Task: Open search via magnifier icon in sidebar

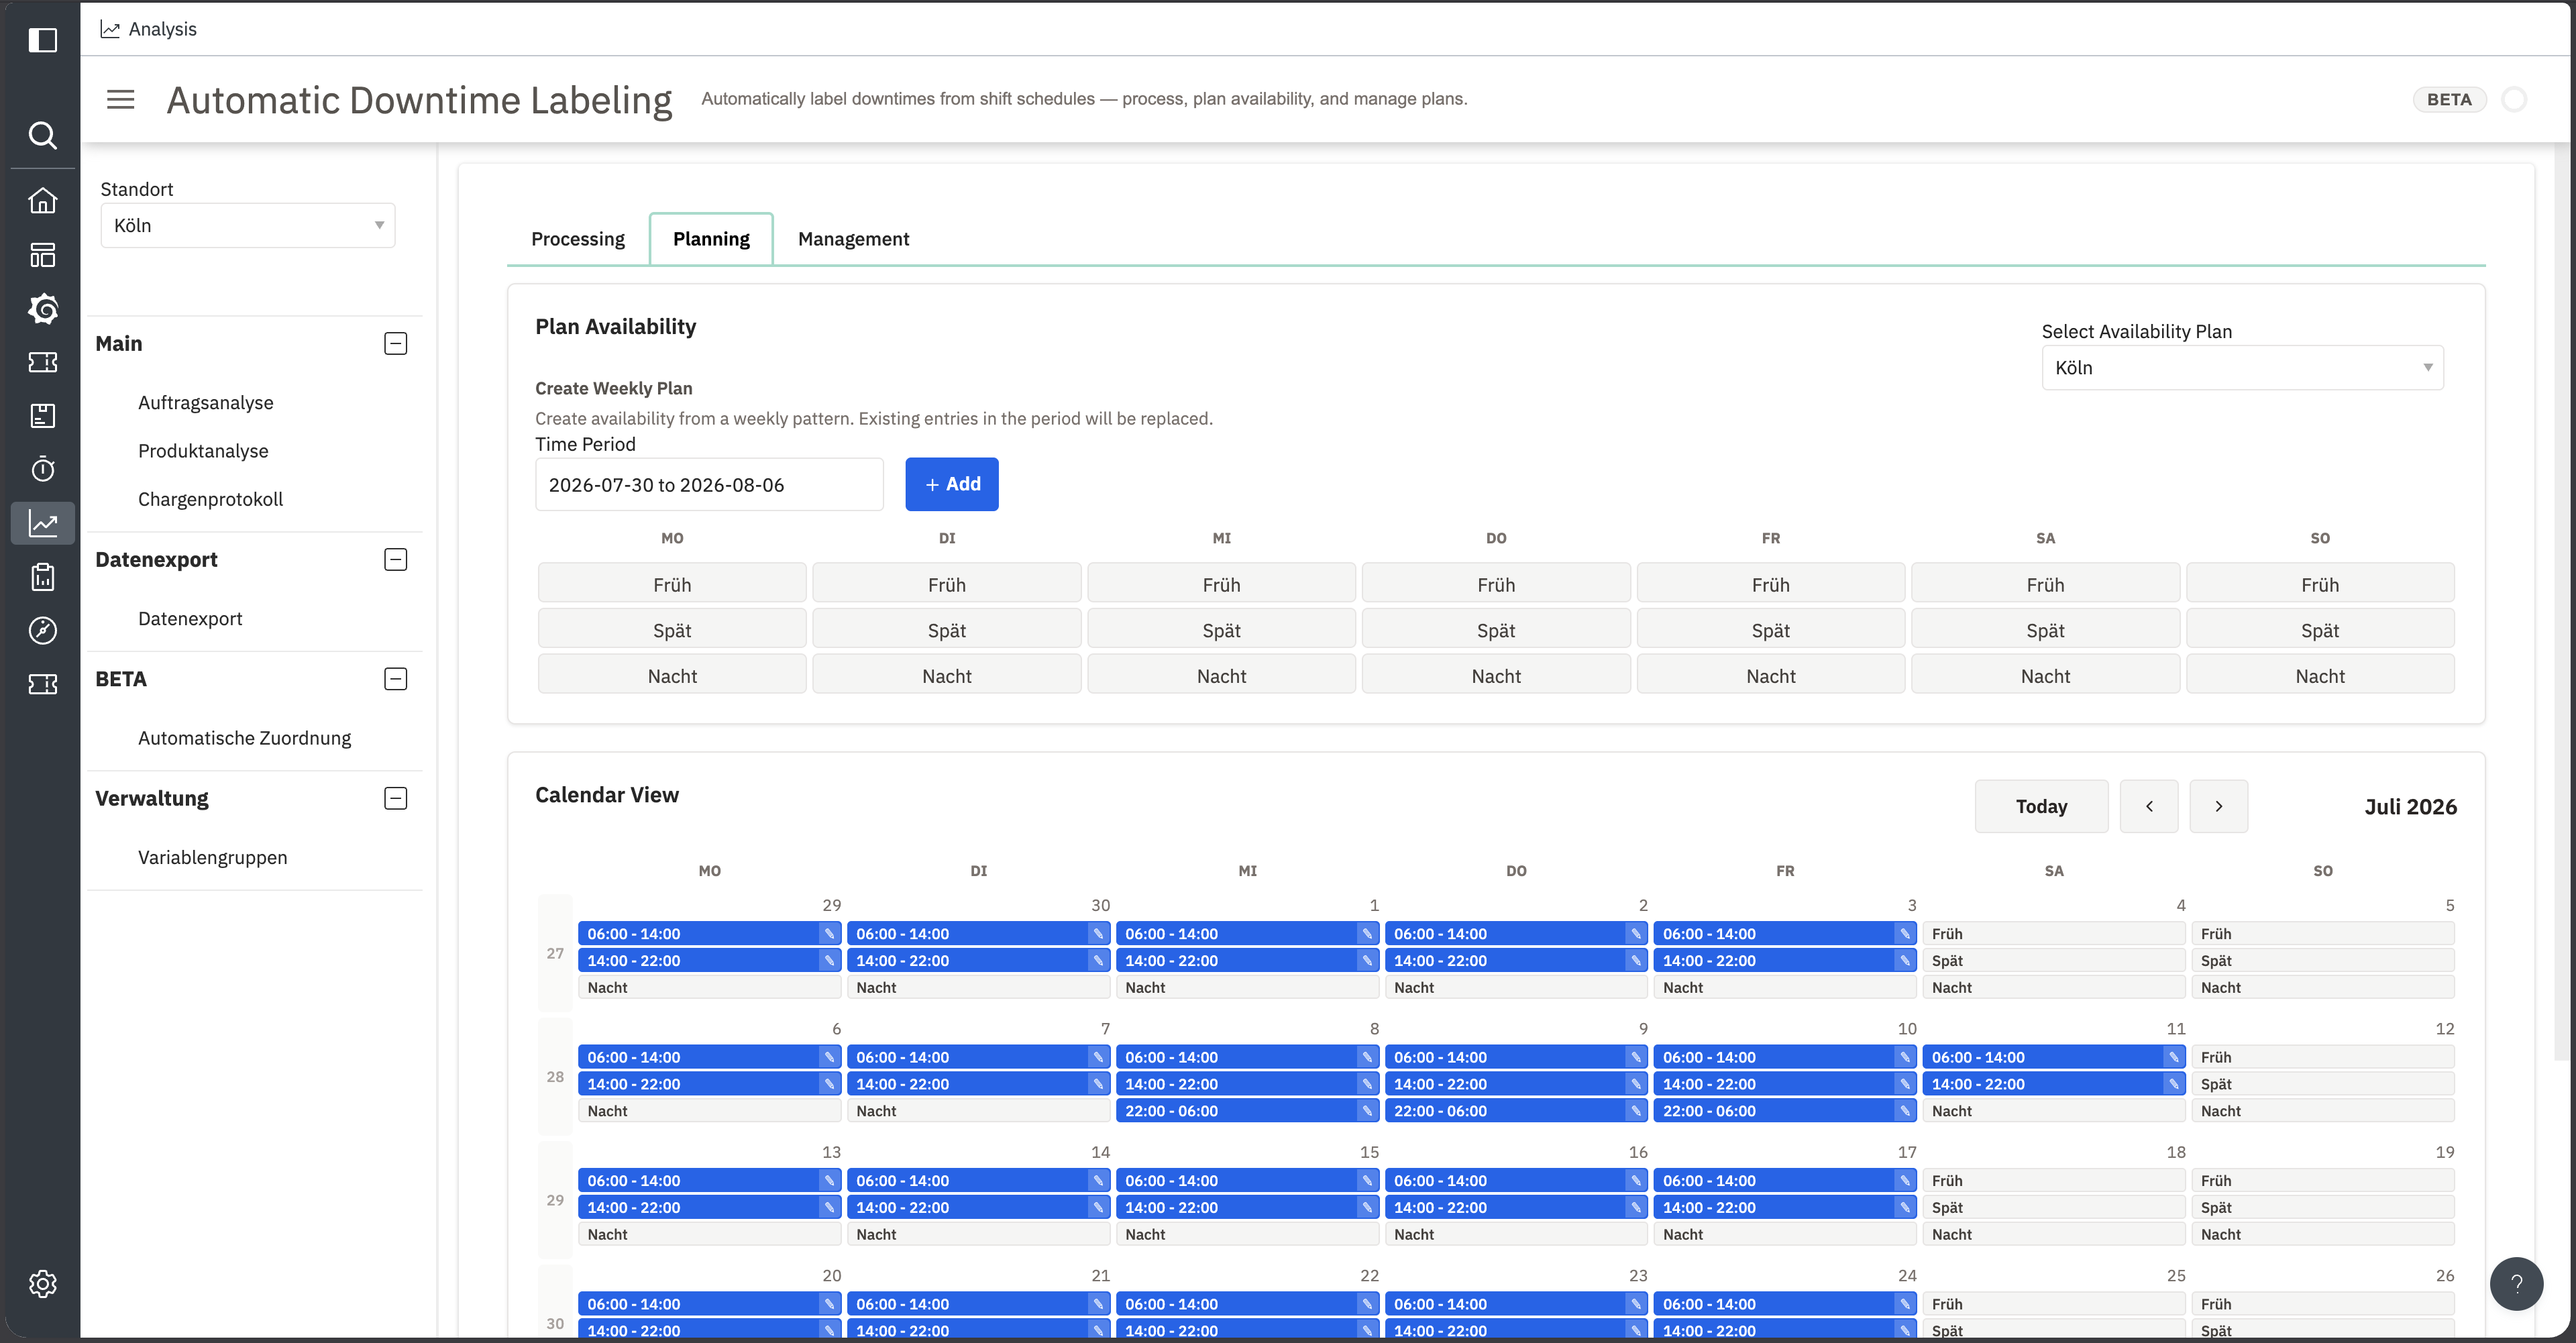Action: coord(42,135)
